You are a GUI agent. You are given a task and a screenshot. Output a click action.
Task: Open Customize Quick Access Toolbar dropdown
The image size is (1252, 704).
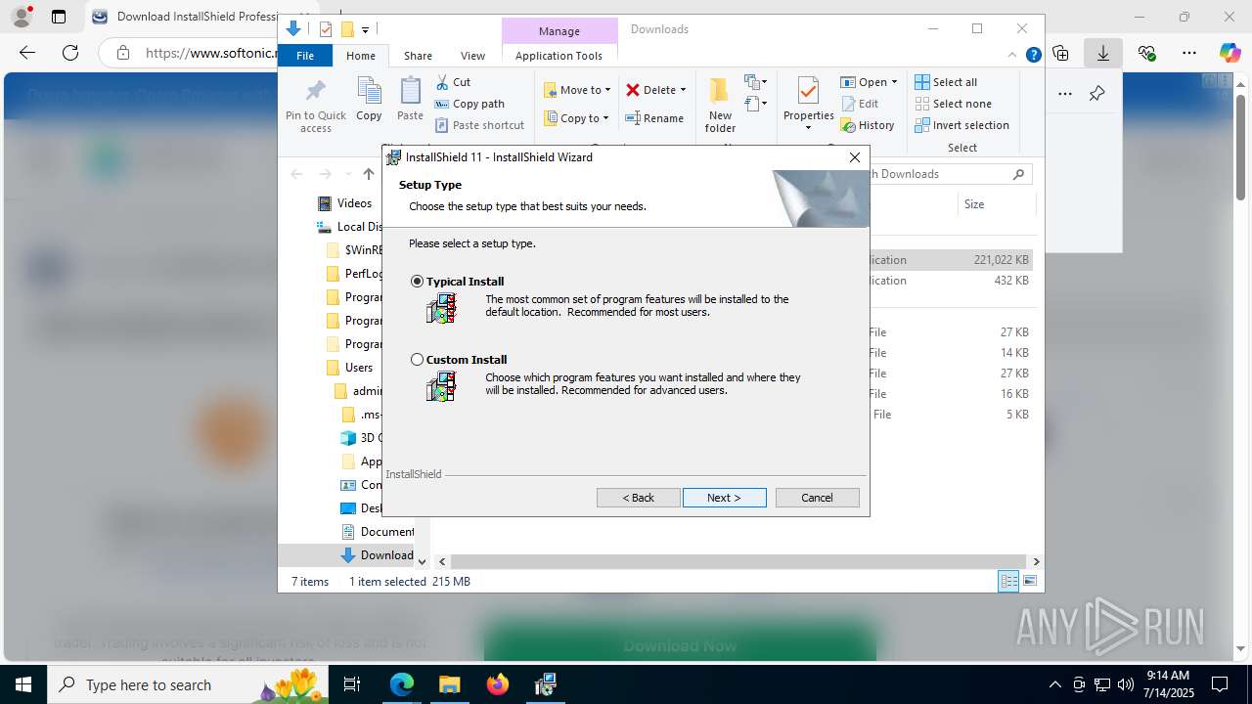(x=365, y=30)
